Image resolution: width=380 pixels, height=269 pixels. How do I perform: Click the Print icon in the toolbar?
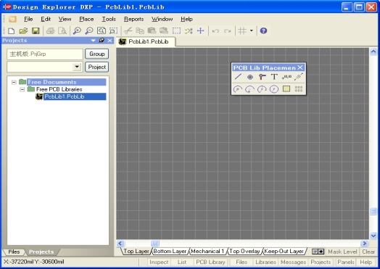[x=51, y=30]
